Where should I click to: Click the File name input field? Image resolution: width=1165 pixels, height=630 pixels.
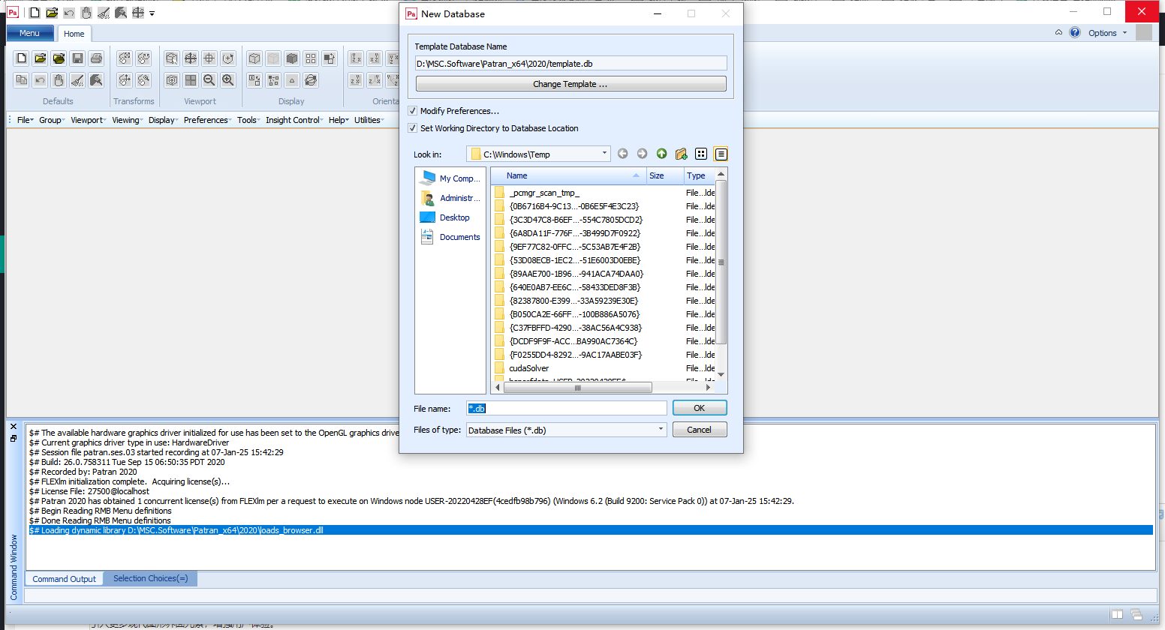point(567,408)
